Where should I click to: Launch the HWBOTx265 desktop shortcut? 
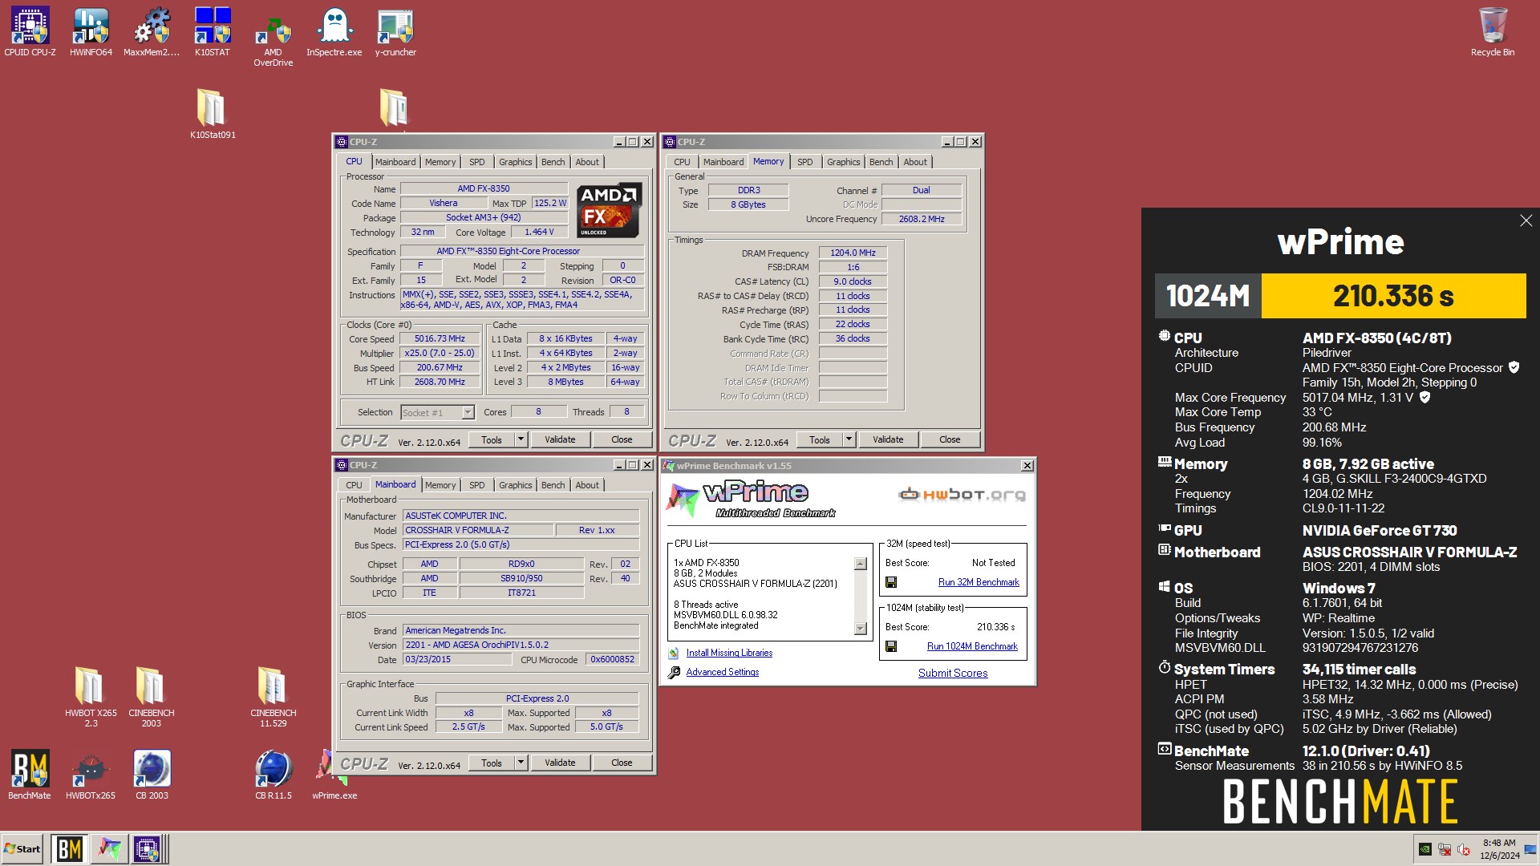pyautogui.click(x=91, y=775)
